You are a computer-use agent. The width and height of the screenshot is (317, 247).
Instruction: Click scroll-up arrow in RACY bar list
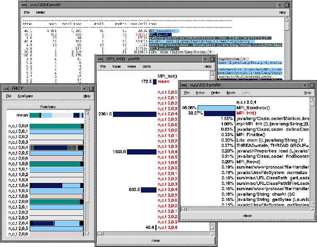point(87,114)
